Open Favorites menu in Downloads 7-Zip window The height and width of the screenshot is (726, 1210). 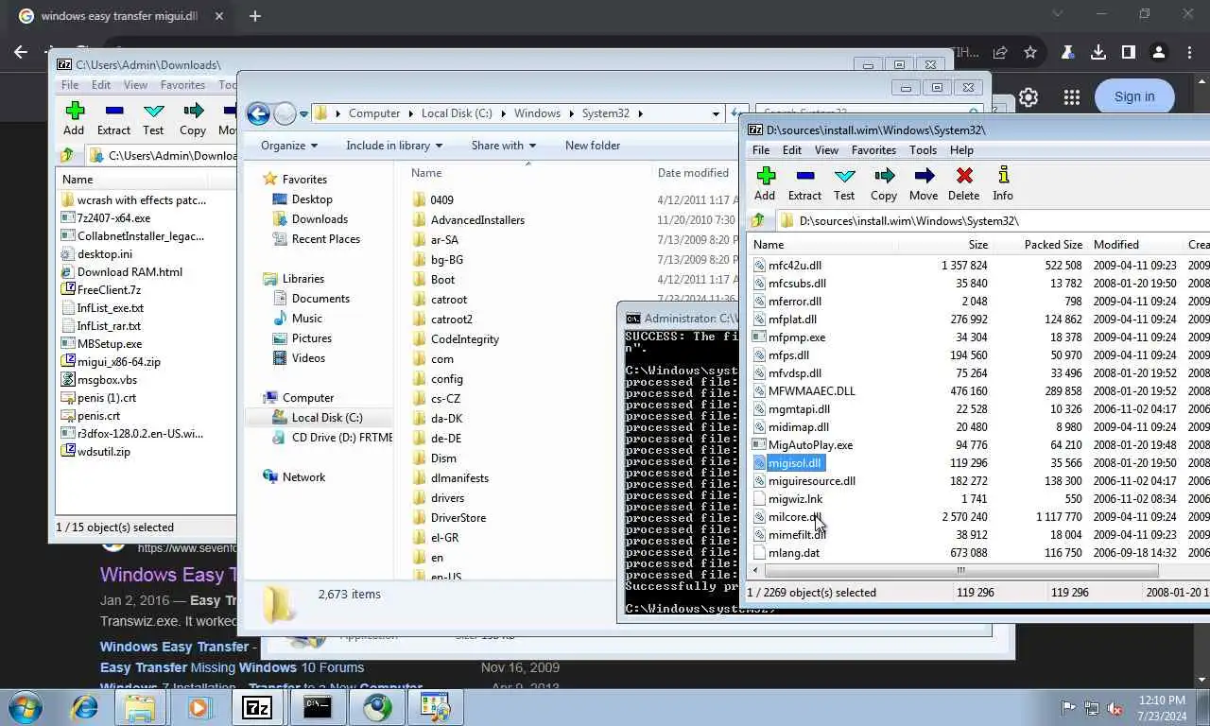(x=182, y=85)
